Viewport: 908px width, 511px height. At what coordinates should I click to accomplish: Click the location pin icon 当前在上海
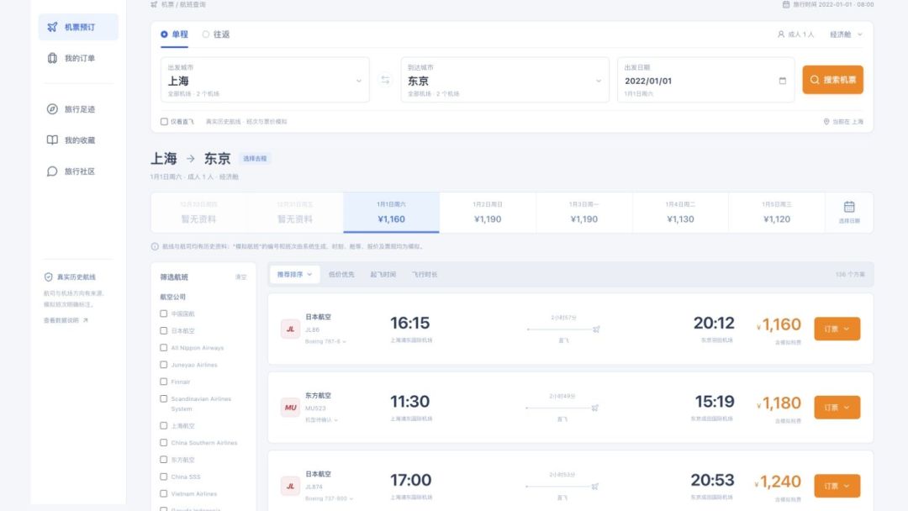coord(826,122)
